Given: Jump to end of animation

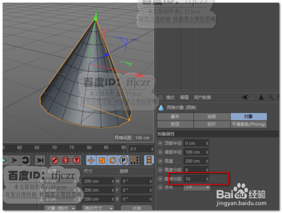Looking at the screenshot, I should click(x=40, y=160).
